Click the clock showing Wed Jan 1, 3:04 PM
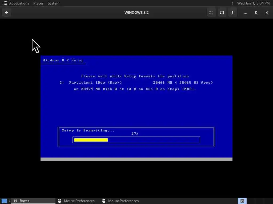The image size is (273, 204). 253,3
